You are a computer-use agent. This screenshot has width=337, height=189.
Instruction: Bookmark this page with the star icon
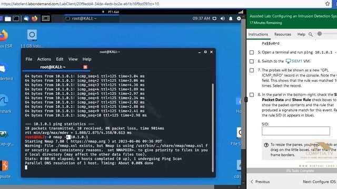click(x=328, y=4)
